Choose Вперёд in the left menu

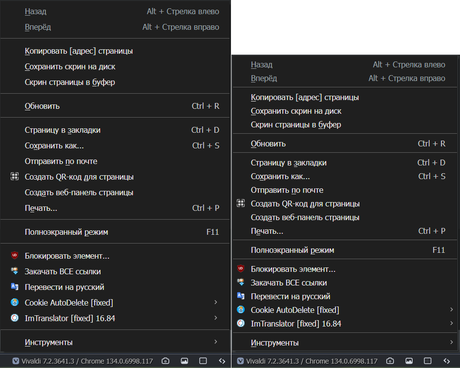pos(115,27)
